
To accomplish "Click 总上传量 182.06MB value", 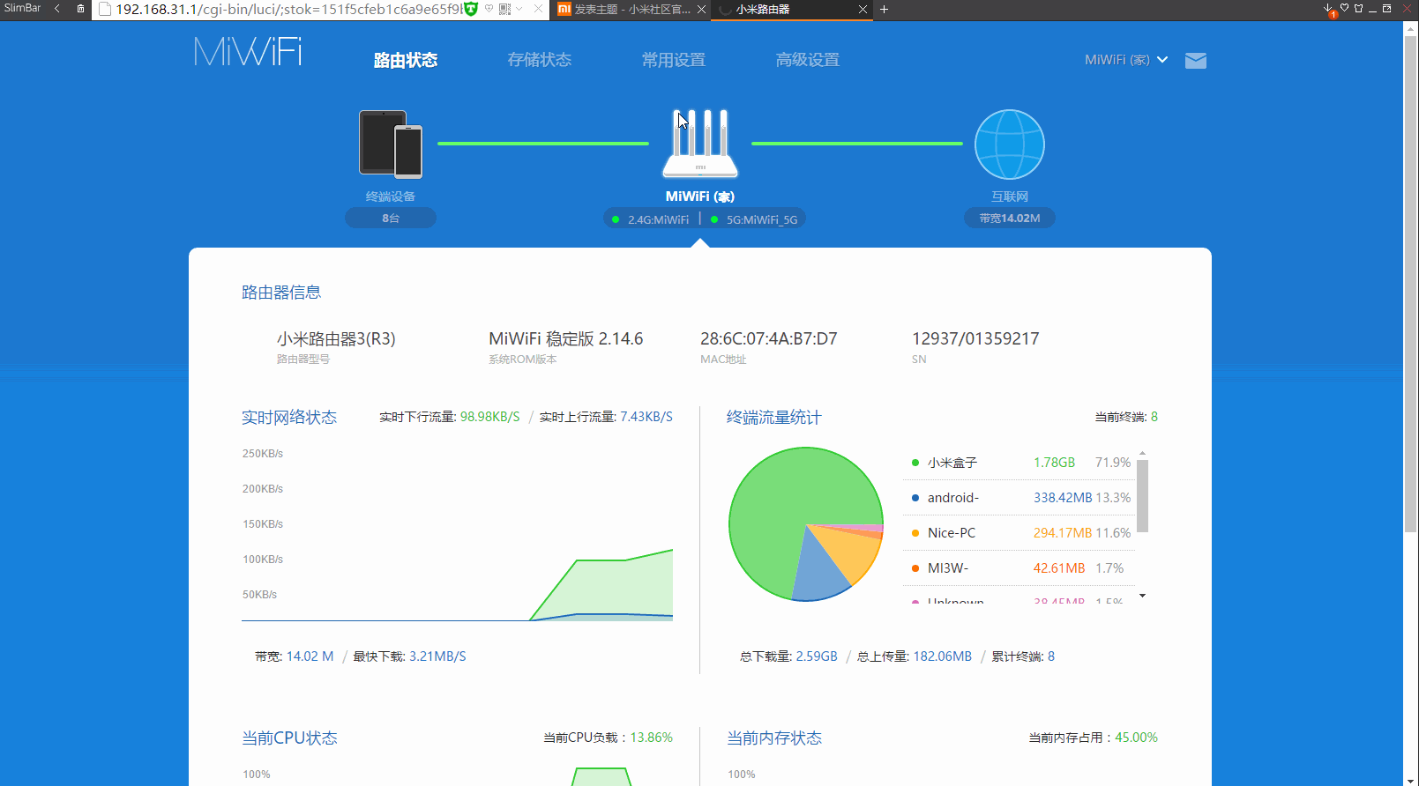I will coord(943,656).
